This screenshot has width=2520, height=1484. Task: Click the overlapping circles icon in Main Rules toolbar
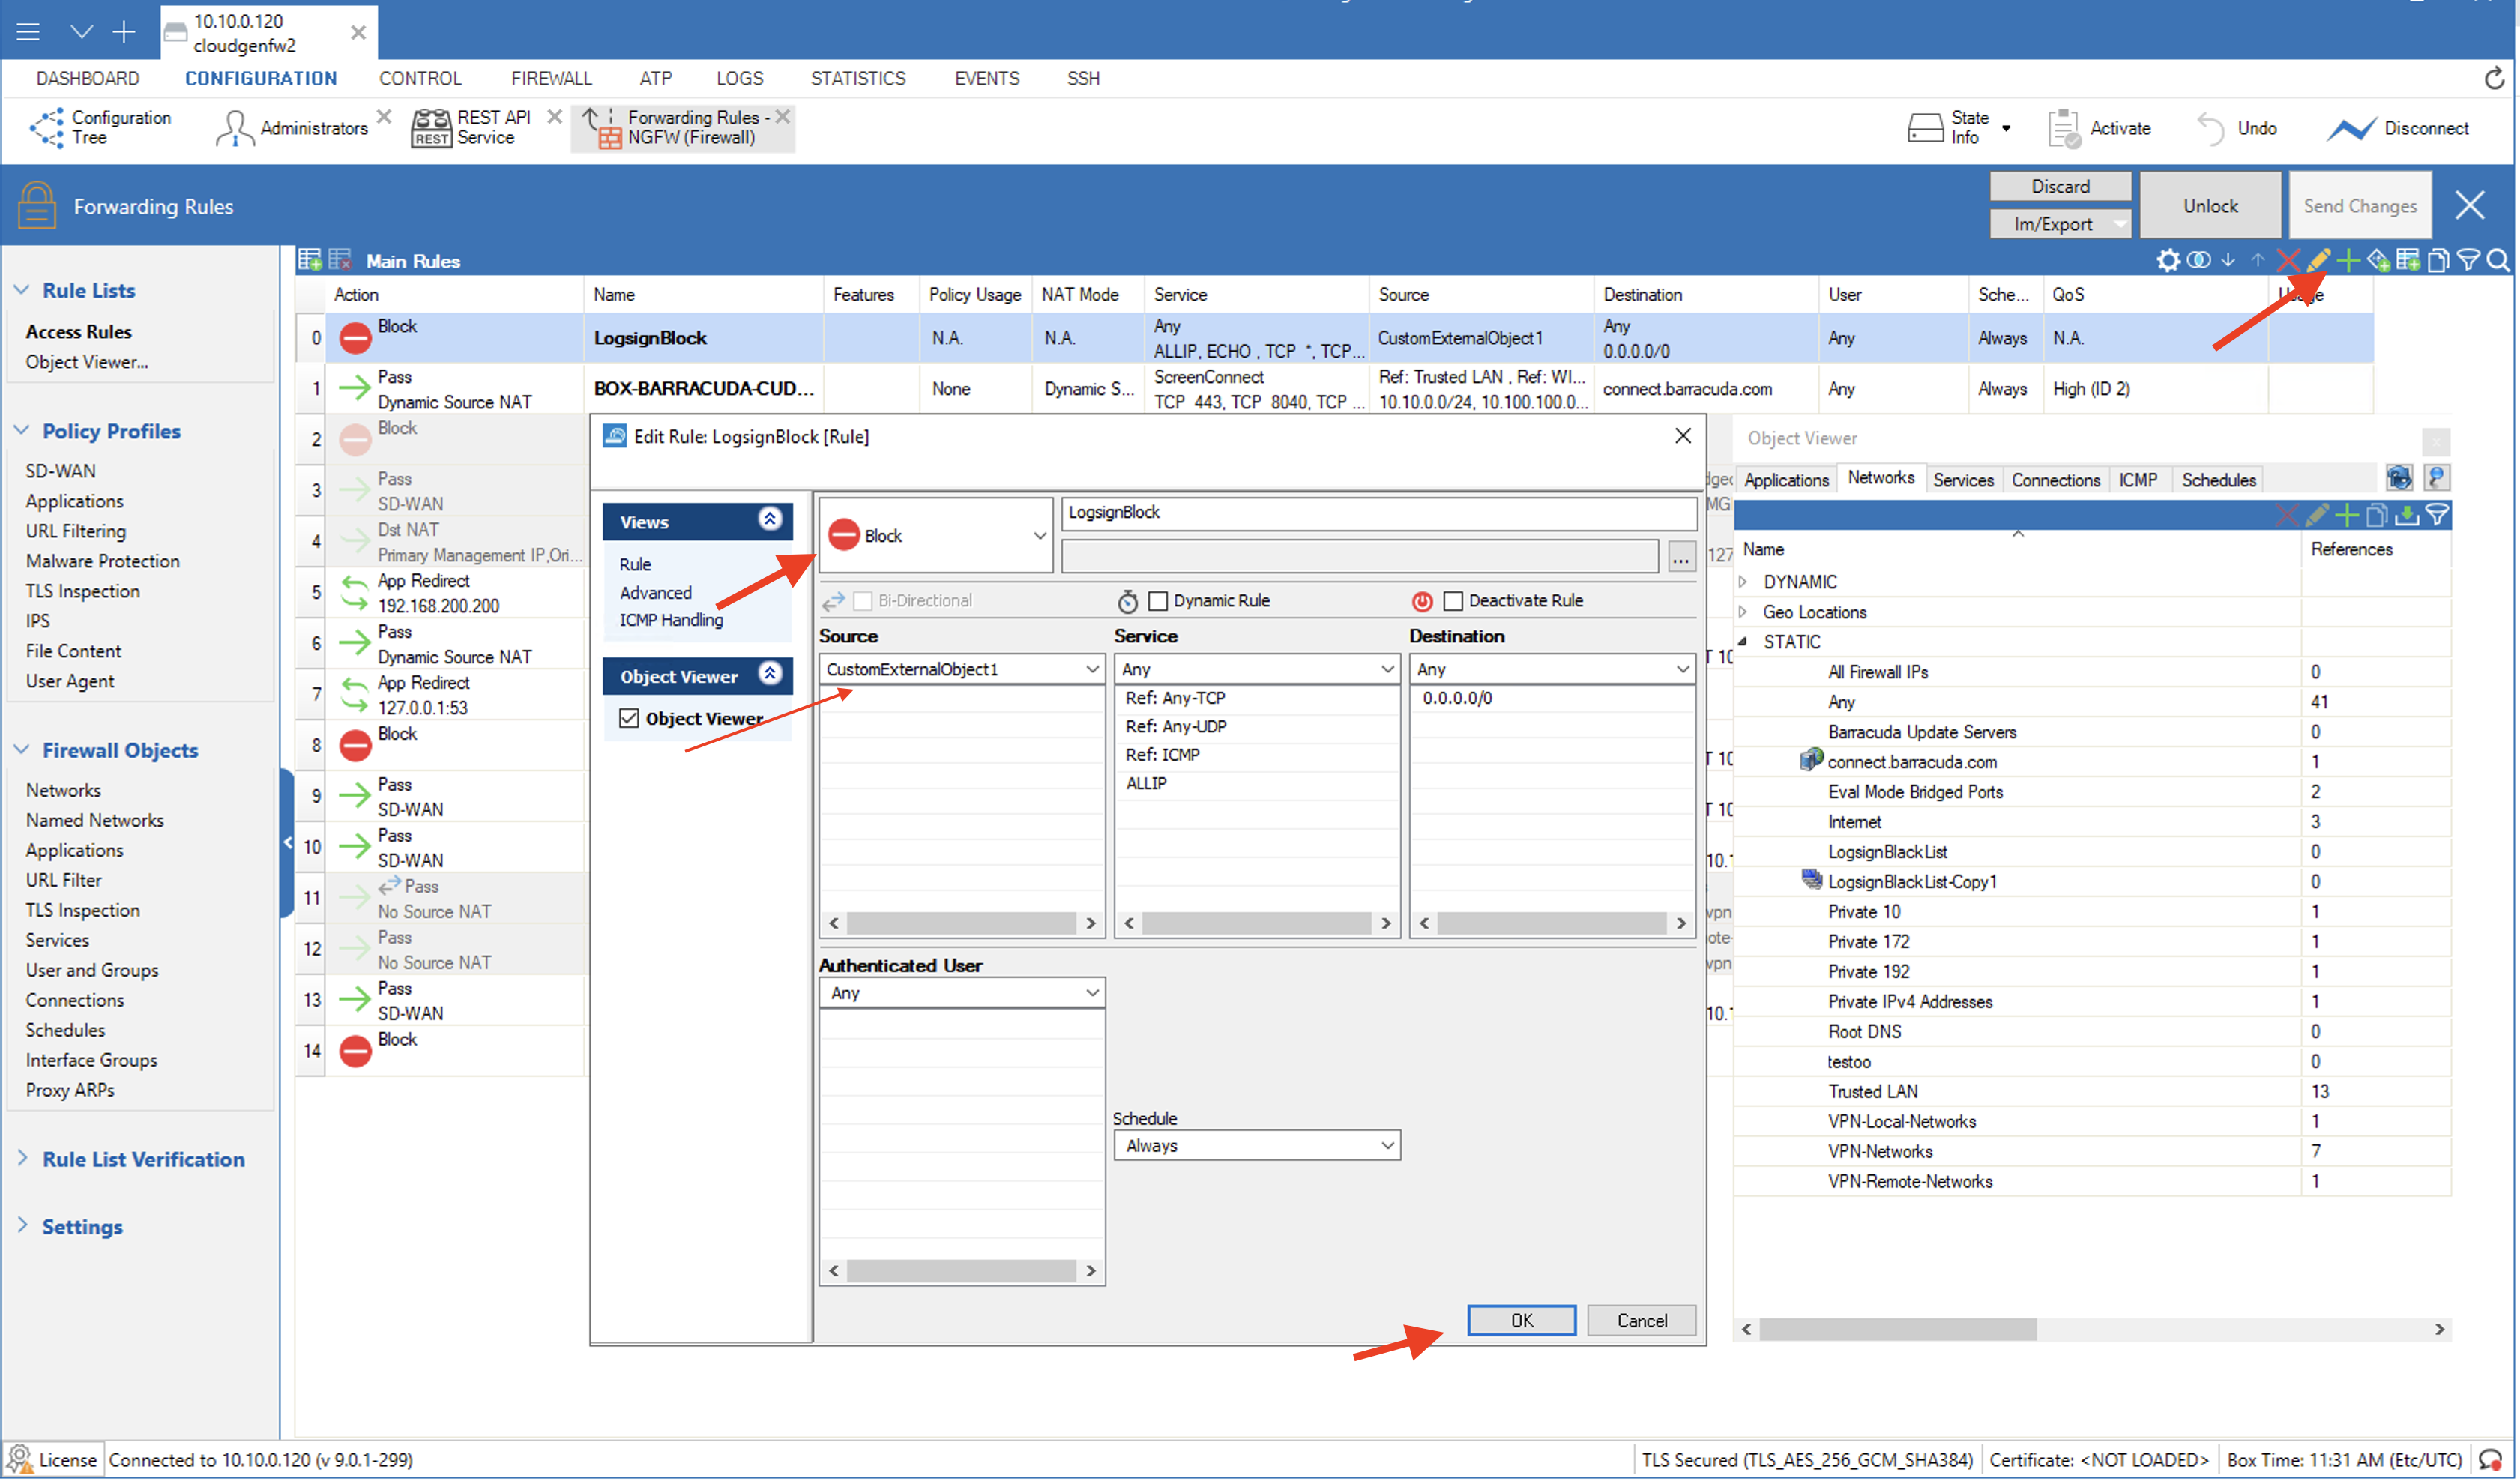pyautogui.click(x=2198, y=261)
